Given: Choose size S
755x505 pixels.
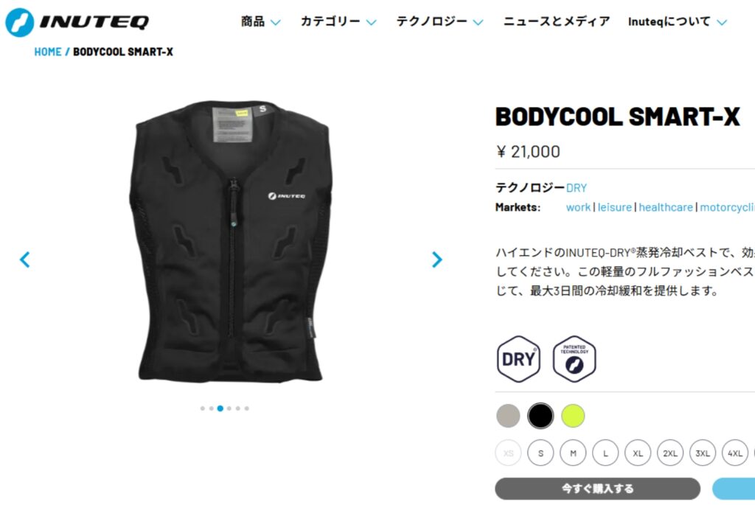Looking at the screenshot, I should 540,453.
